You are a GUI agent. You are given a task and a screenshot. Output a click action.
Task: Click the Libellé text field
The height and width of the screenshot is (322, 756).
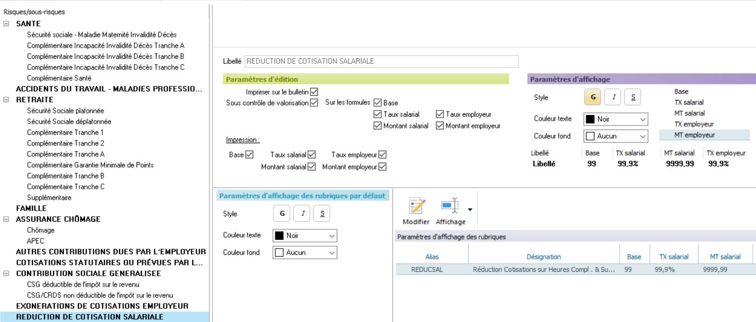[x=381, y=61]
